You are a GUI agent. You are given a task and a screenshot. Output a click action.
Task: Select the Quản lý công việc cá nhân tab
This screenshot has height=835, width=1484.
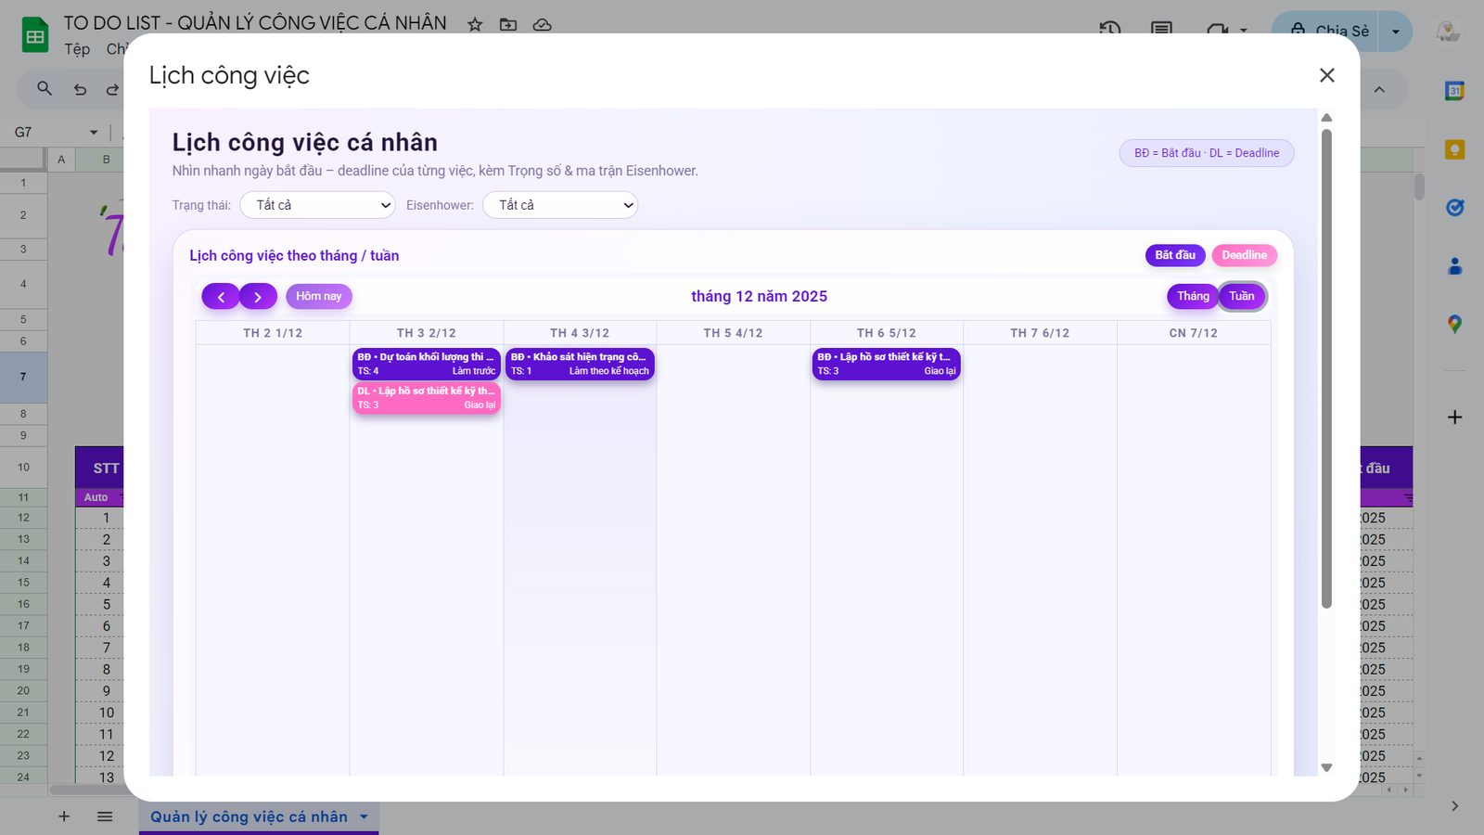coord(249,816)
